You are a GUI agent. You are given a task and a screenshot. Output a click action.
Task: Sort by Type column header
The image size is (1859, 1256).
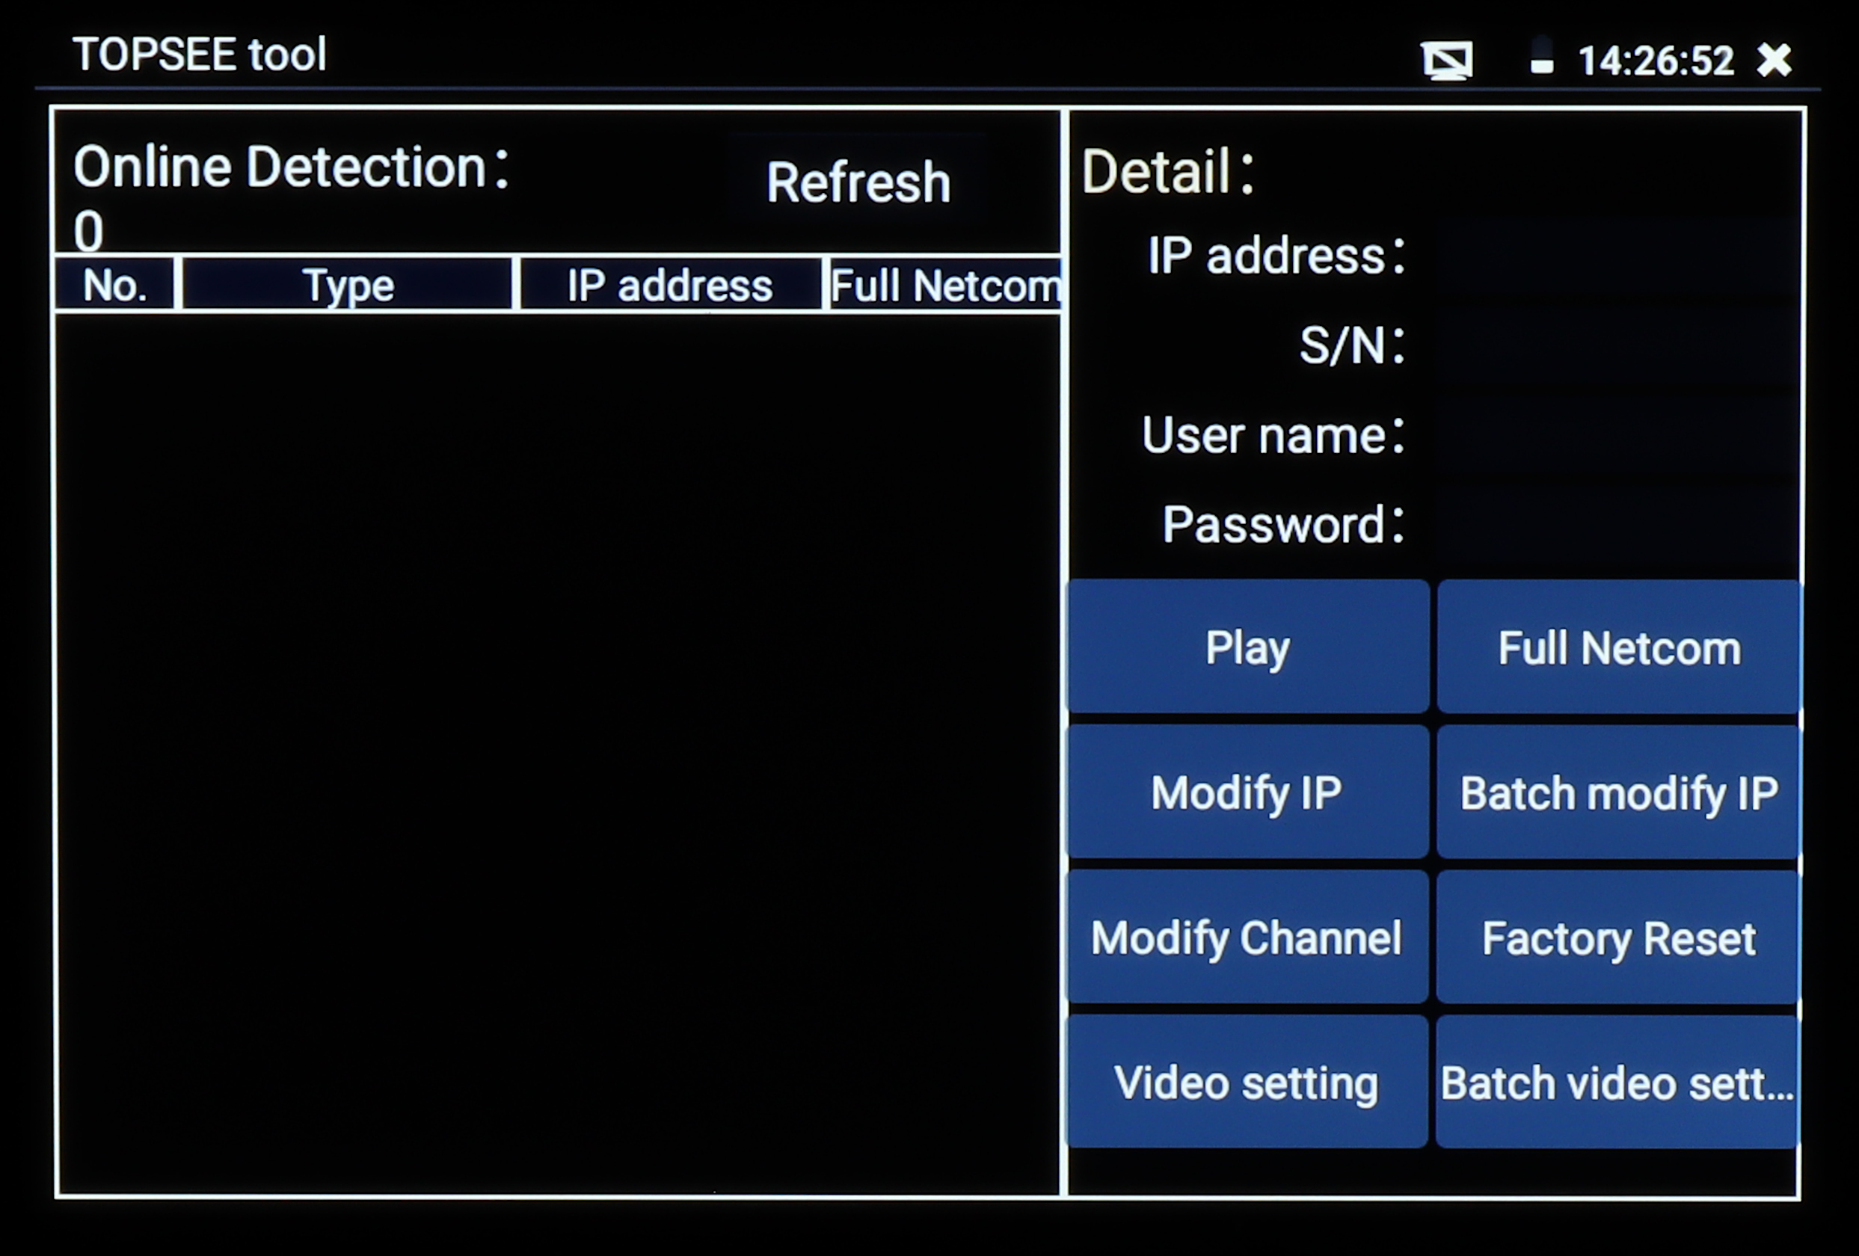click(347, 285)
